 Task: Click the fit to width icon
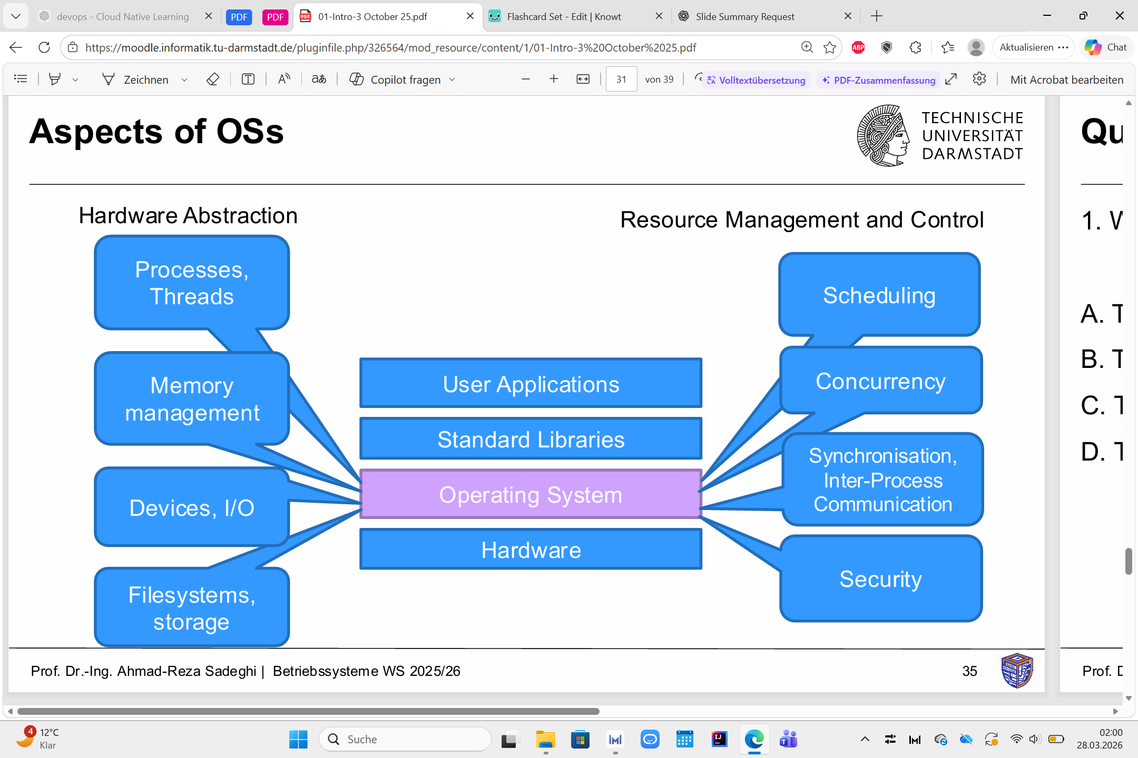point(583,79)
